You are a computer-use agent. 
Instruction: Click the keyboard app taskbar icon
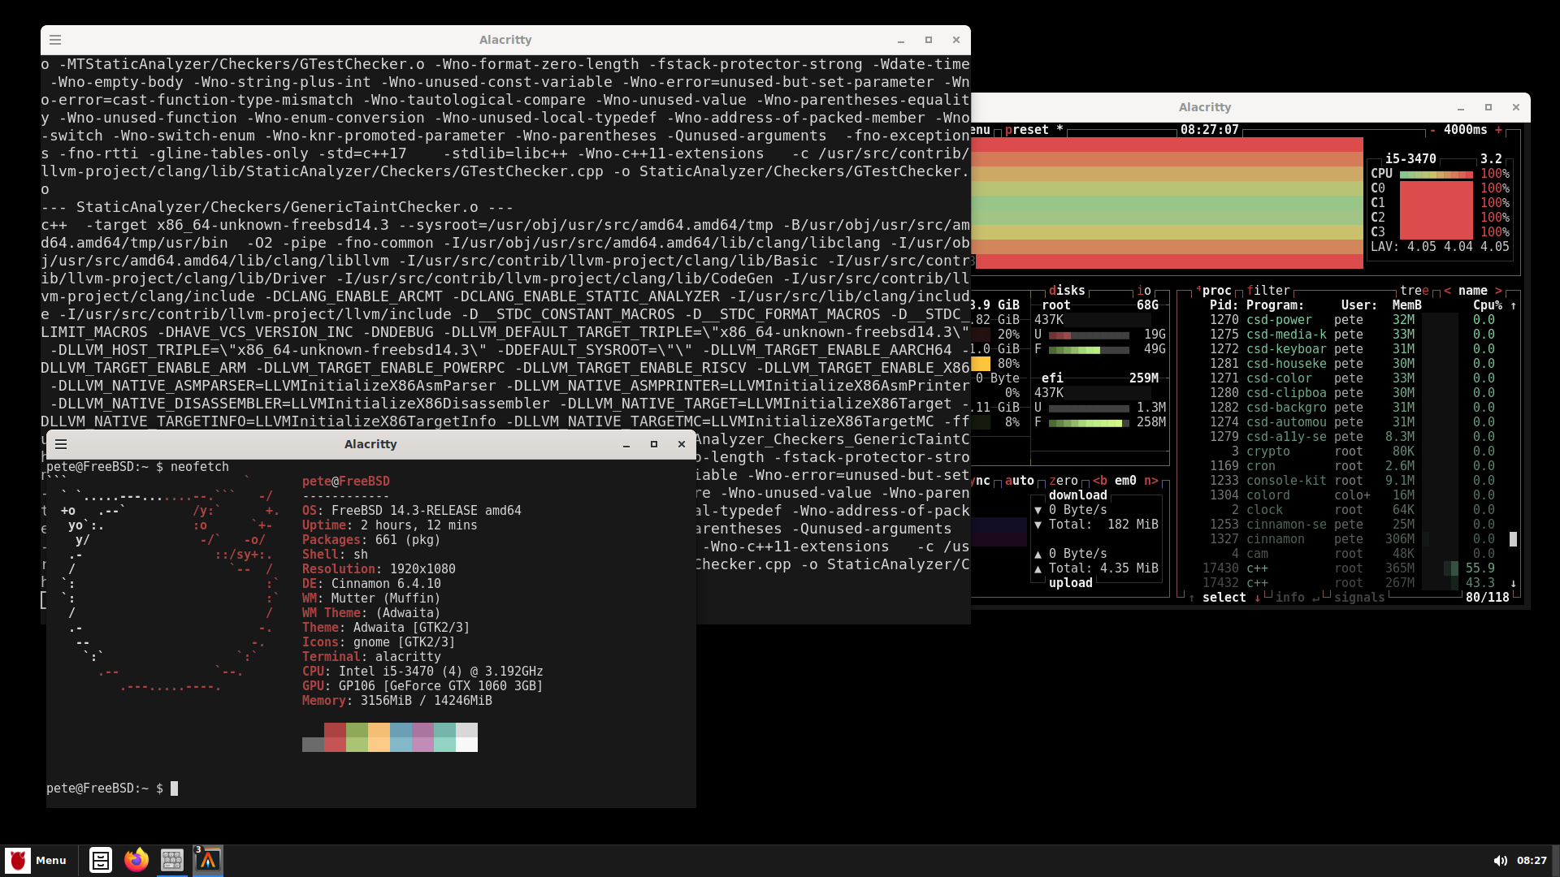click(172, 860)
